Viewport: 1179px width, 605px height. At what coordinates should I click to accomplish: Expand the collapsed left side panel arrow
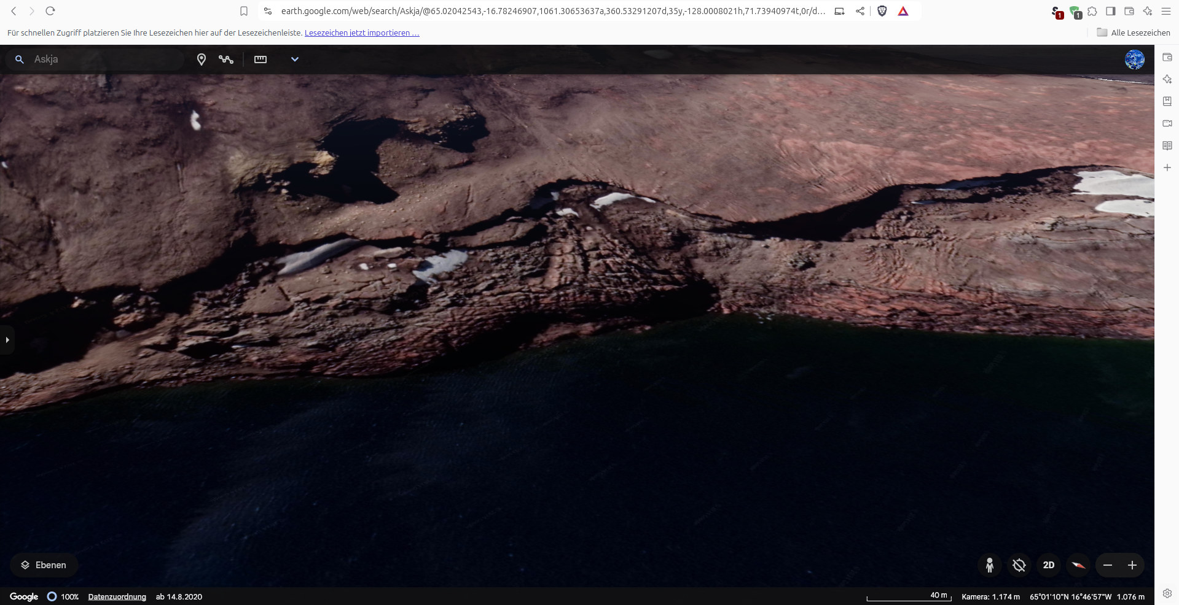(x=7, y=340)
